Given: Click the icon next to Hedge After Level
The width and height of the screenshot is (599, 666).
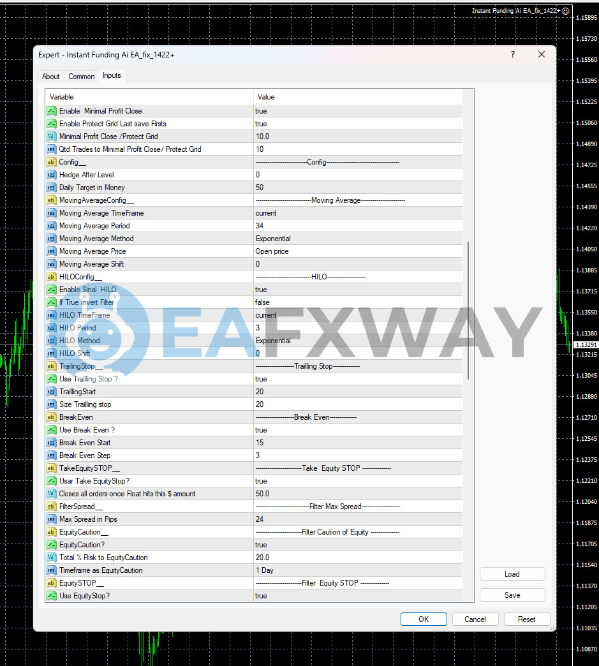Looking at the screenshot, I should click(x=52, y=175).
